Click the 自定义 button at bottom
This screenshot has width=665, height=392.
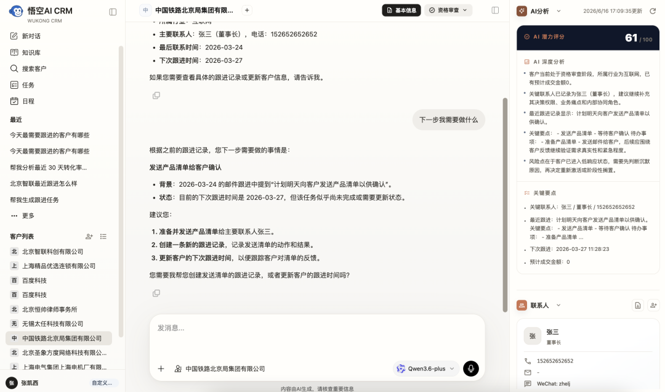pos(102,383)
